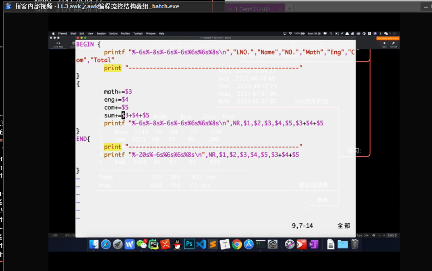This screenshot has height=271, width=432.
Task: Click Wi-Fi icon in menu bar
Action: click(290, 34)
